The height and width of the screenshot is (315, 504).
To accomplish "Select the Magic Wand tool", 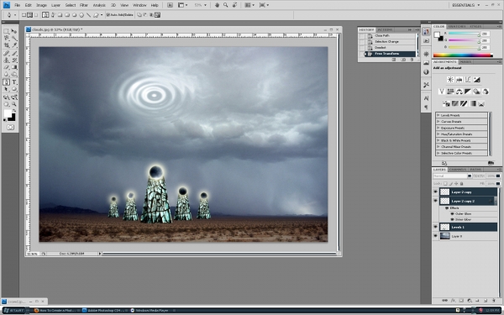I will (x=13, y=39).
